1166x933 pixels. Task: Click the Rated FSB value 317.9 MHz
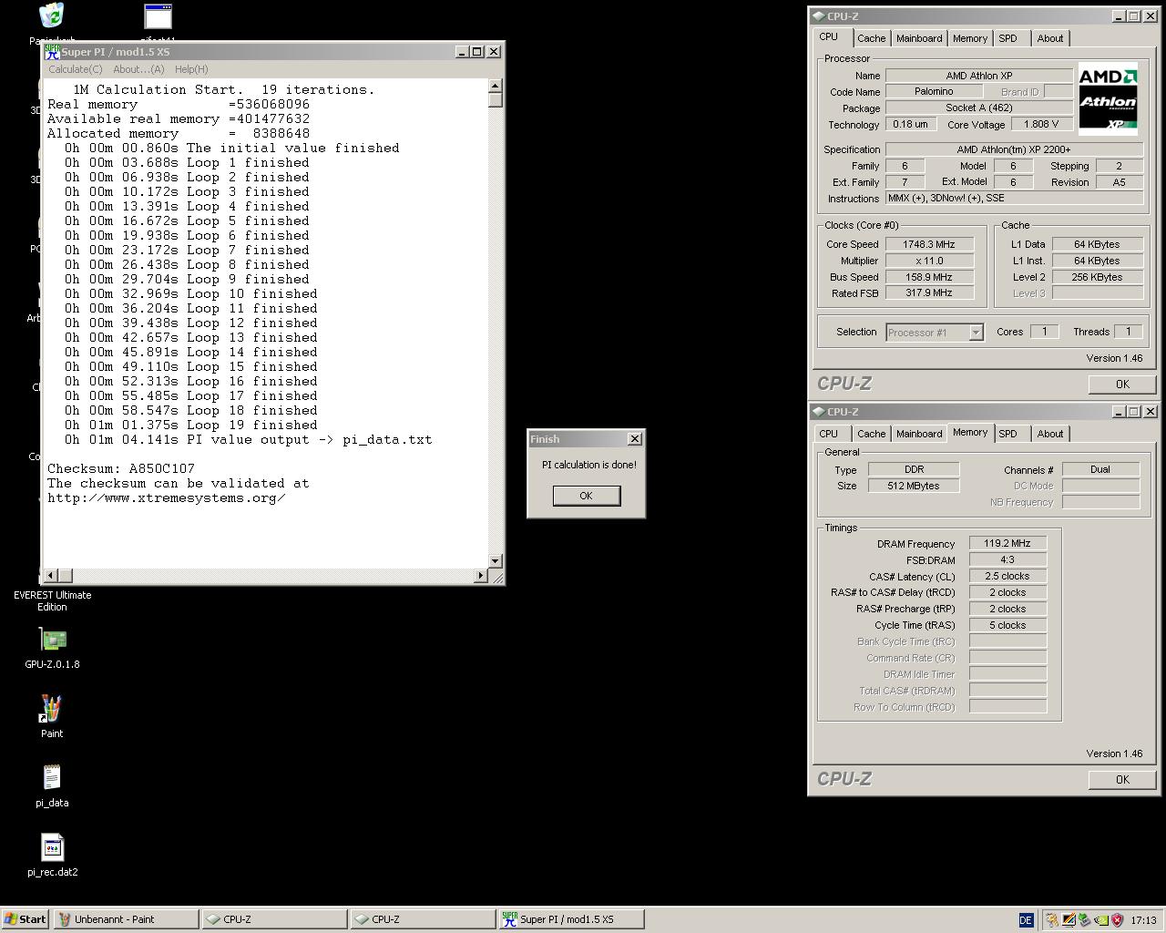pyautogui.click(x=929, y=293)
